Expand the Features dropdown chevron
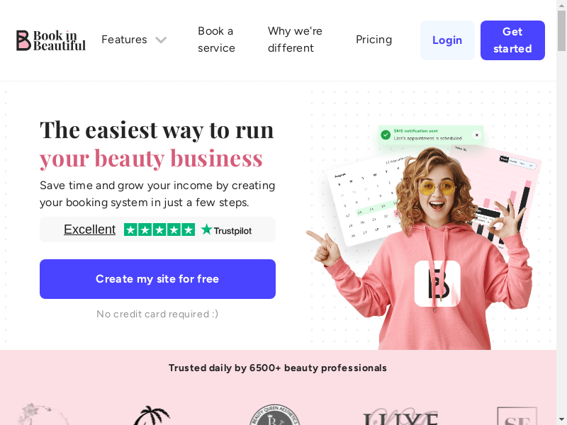Screen dimensions: 567x425 [x=161, y=40]
